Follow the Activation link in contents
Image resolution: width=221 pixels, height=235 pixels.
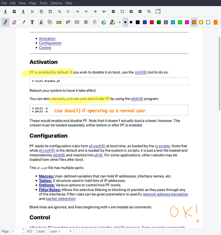click(47, 38)
